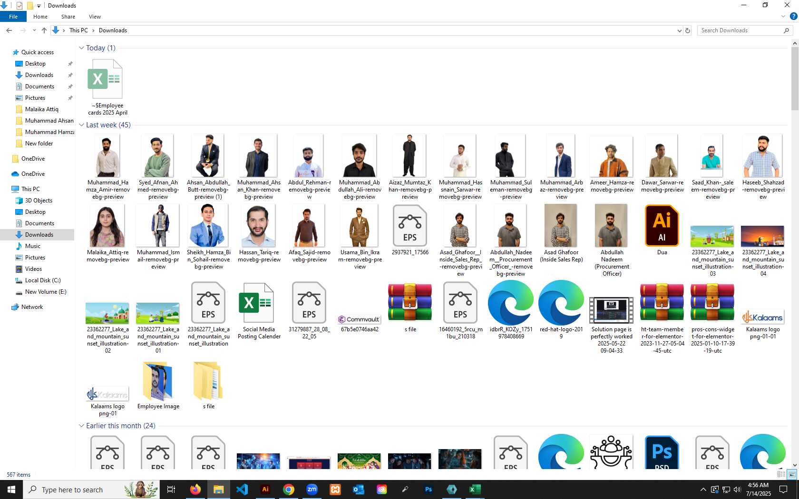Image resolution: width=799 pixels, height=499 pixels.
Task: Open Customize Quick Access Toolbar dropdown
Action: click(39, 6)
